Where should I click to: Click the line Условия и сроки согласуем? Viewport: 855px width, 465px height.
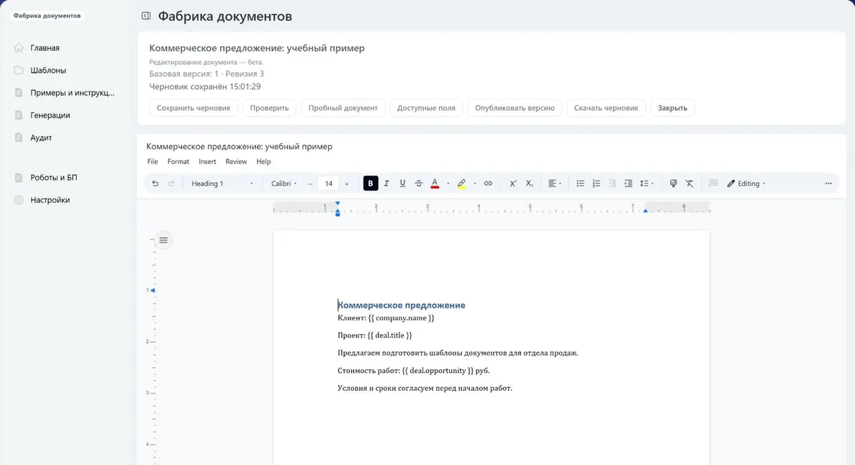point(425,388)
